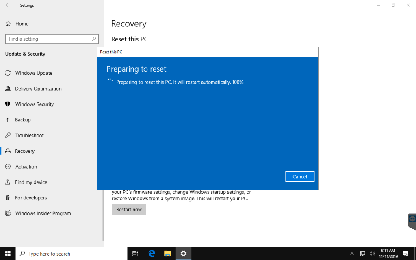The height and width of the screenshot is (260, 416).
Task: Click the Recovery page title
Action: [x=129, y=24]
